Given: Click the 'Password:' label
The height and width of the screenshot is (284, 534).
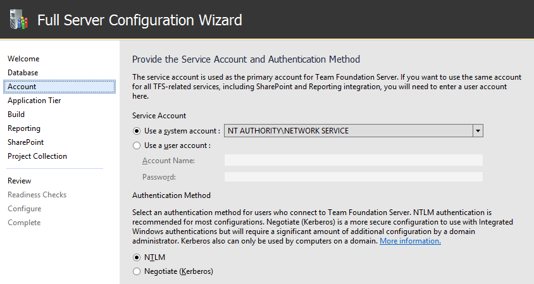Looking at the screenshot, I should click(159, 177).
